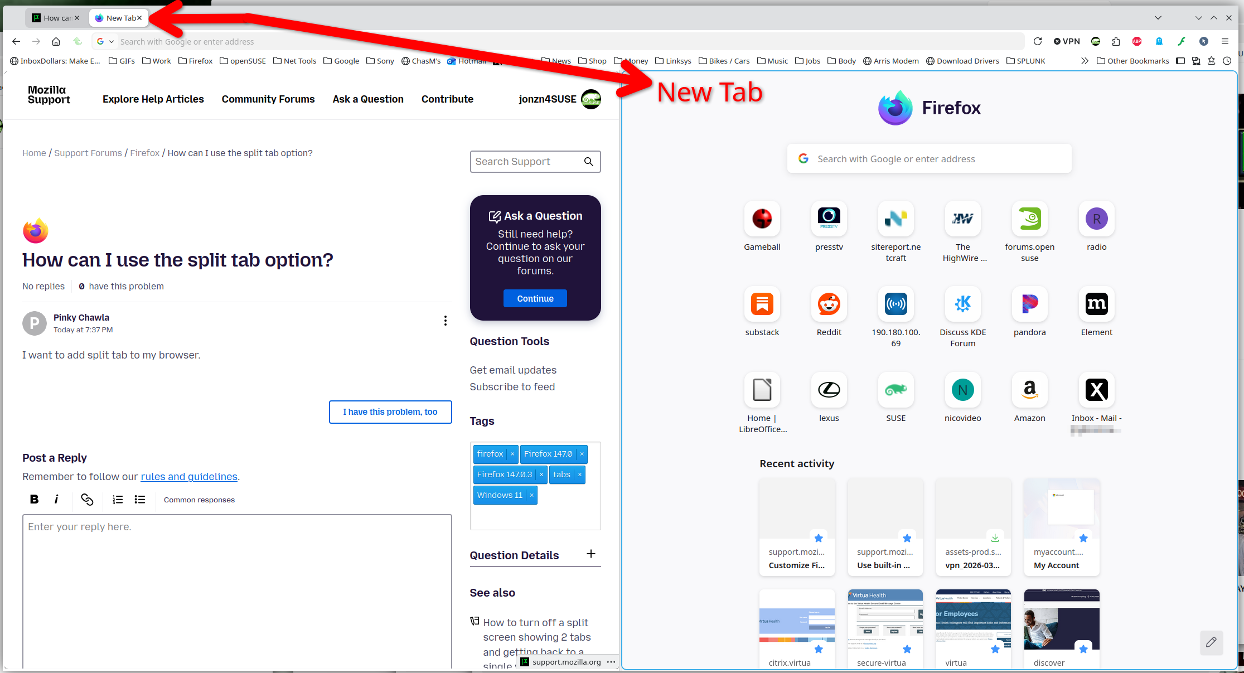Image resolution: width=1244 pixels, height=673 pixels.
Task: Click the blue Continue button
Action: click(535, 298)
